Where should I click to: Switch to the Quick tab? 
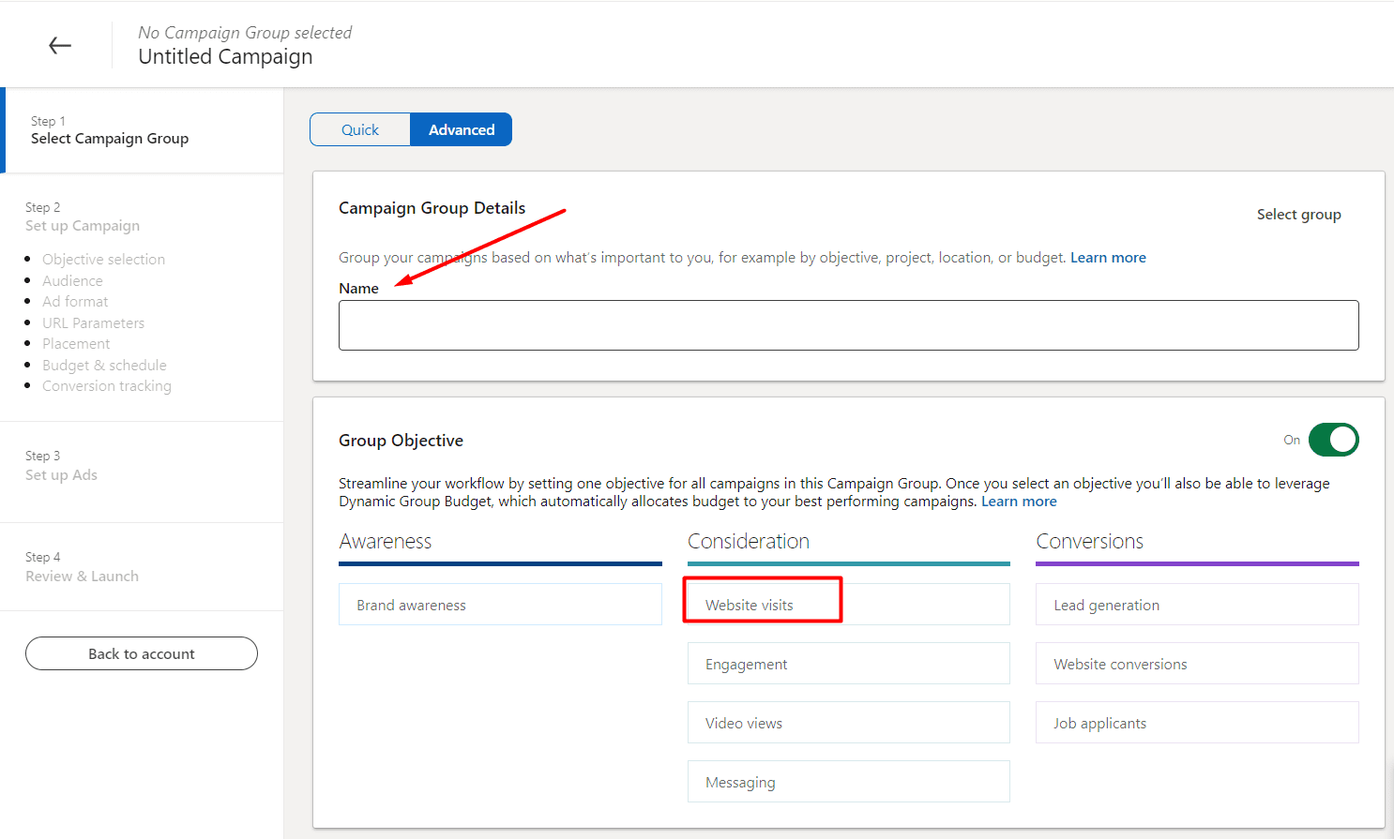360,129
